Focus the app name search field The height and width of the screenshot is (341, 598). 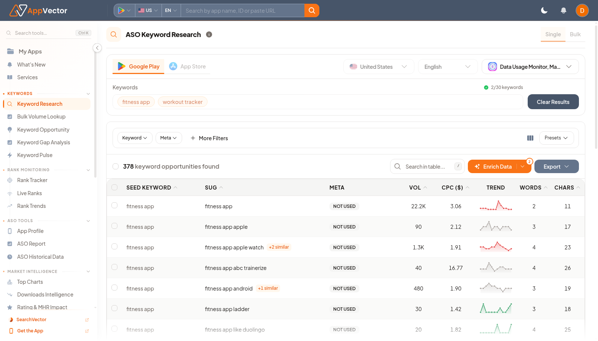pyautogui.click(x=243, y=10)
